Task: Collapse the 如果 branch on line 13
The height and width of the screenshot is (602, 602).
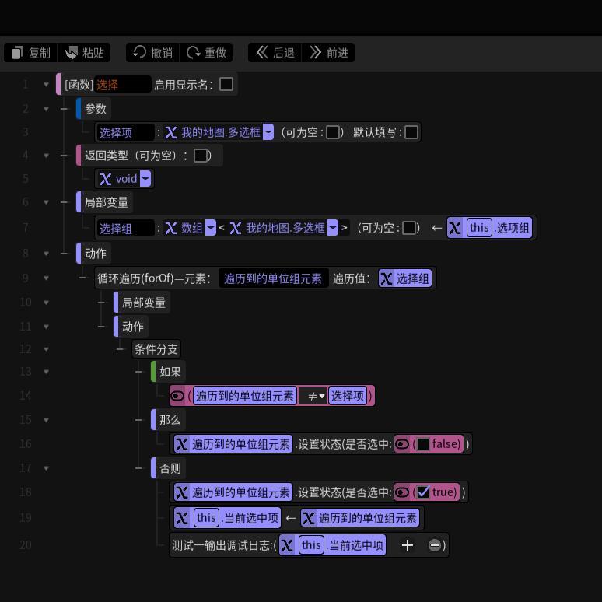Action: [46, 372]
